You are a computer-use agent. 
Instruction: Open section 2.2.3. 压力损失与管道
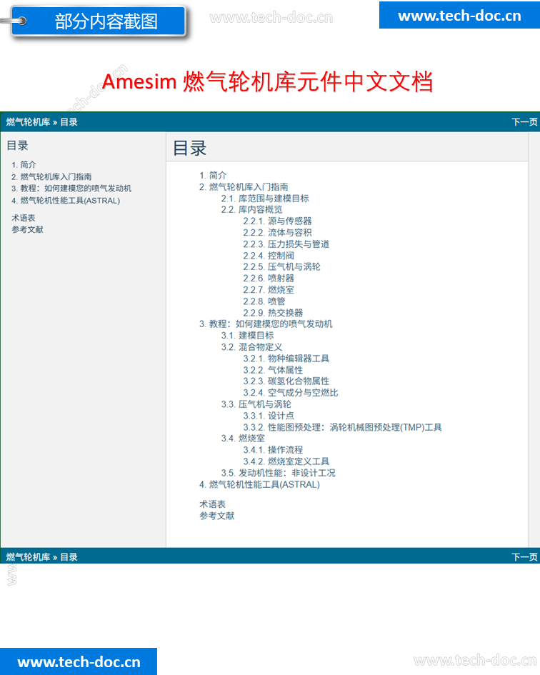point(286,244)
